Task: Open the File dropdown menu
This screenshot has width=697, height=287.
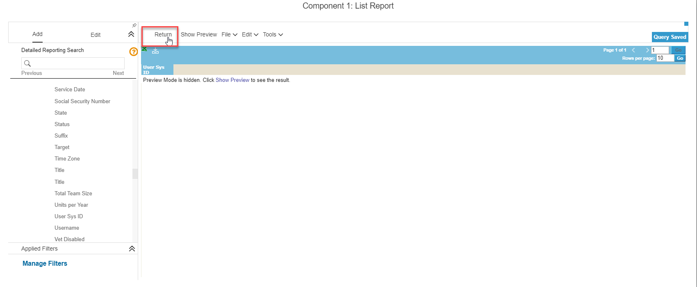Action: (x=229, y=34)
